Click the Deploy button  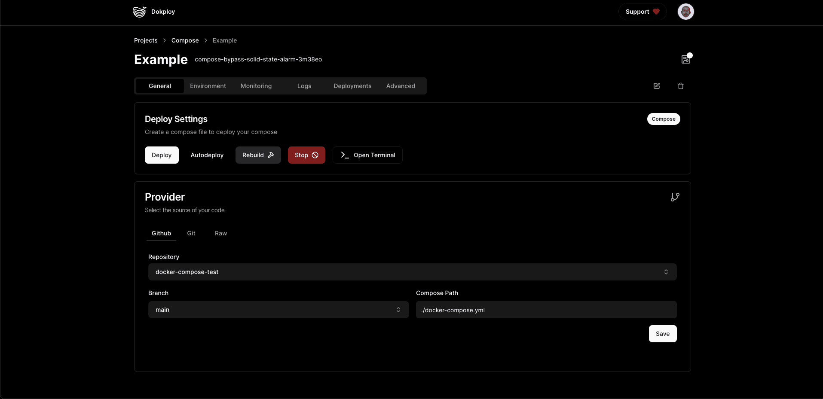pyautogui.click(x=162, y=155)
